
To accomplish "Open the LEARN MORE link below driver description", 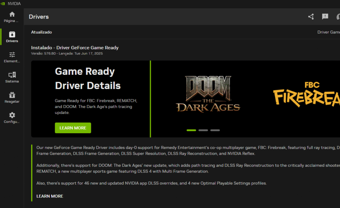I will pyautogui.click(x=50, y=196).
